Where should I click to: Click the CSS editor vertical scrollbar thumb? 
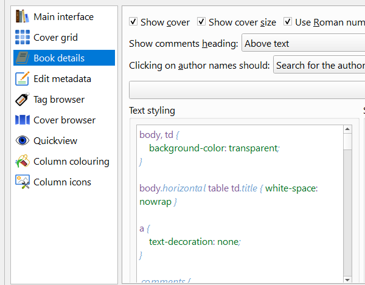tap(347, 142)
